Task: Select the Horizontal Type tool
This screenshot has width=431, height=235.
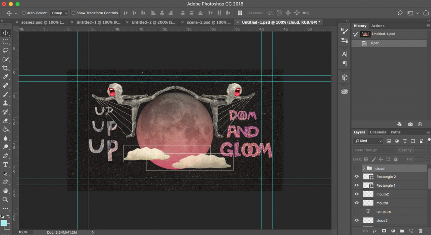Action: [x=5, y=165]
